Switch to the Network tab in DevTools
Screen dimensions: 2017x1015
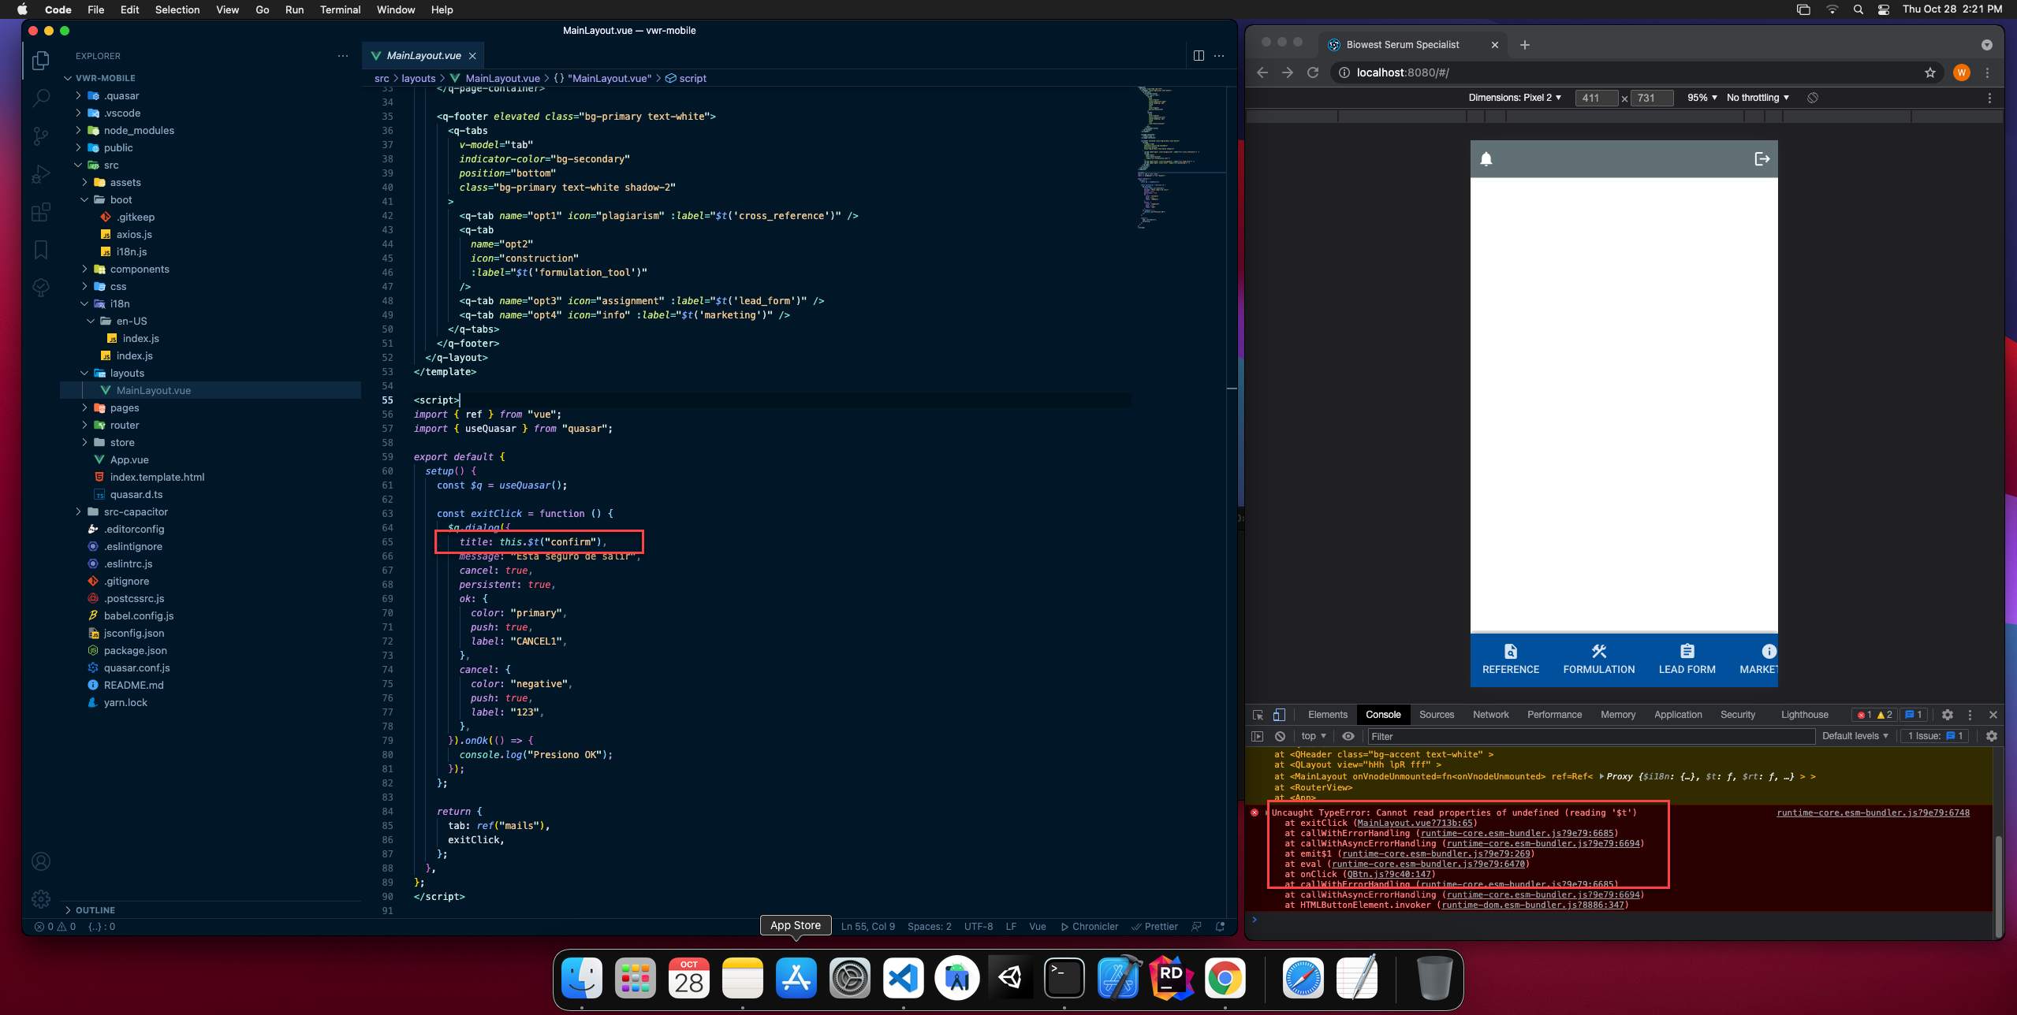pos(1490,715)
